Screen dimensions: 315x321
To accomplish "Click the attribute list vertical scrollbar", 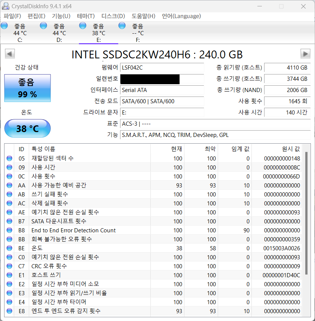I will 306,213.
